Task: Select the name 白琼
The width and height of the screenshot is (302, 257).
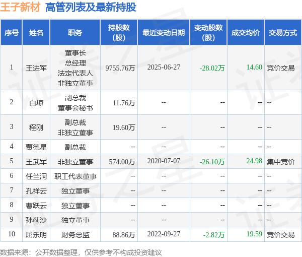Action: [36, 103]
